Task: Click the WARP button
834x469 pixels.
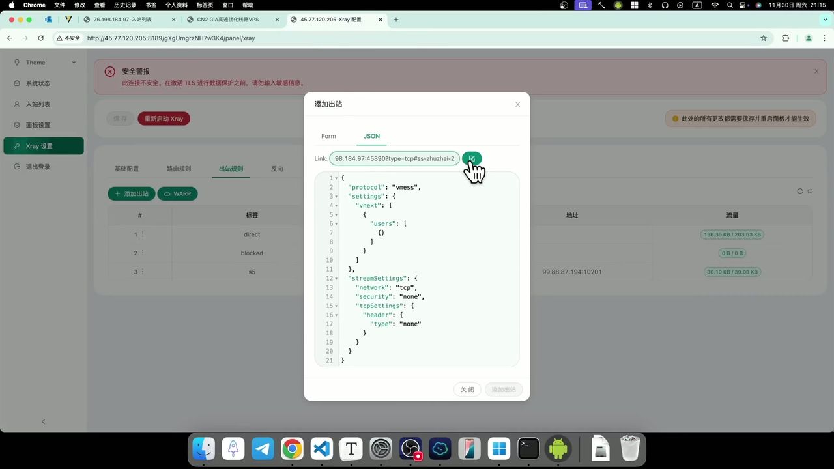Action: pyautogui.click(x=177, y=193)
